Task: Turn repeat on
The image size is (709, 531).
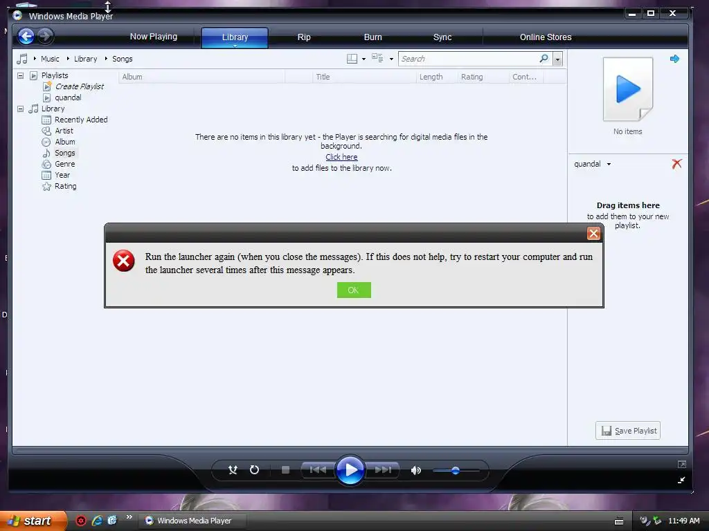Action: pyautogui.click(x=255, y=470)
